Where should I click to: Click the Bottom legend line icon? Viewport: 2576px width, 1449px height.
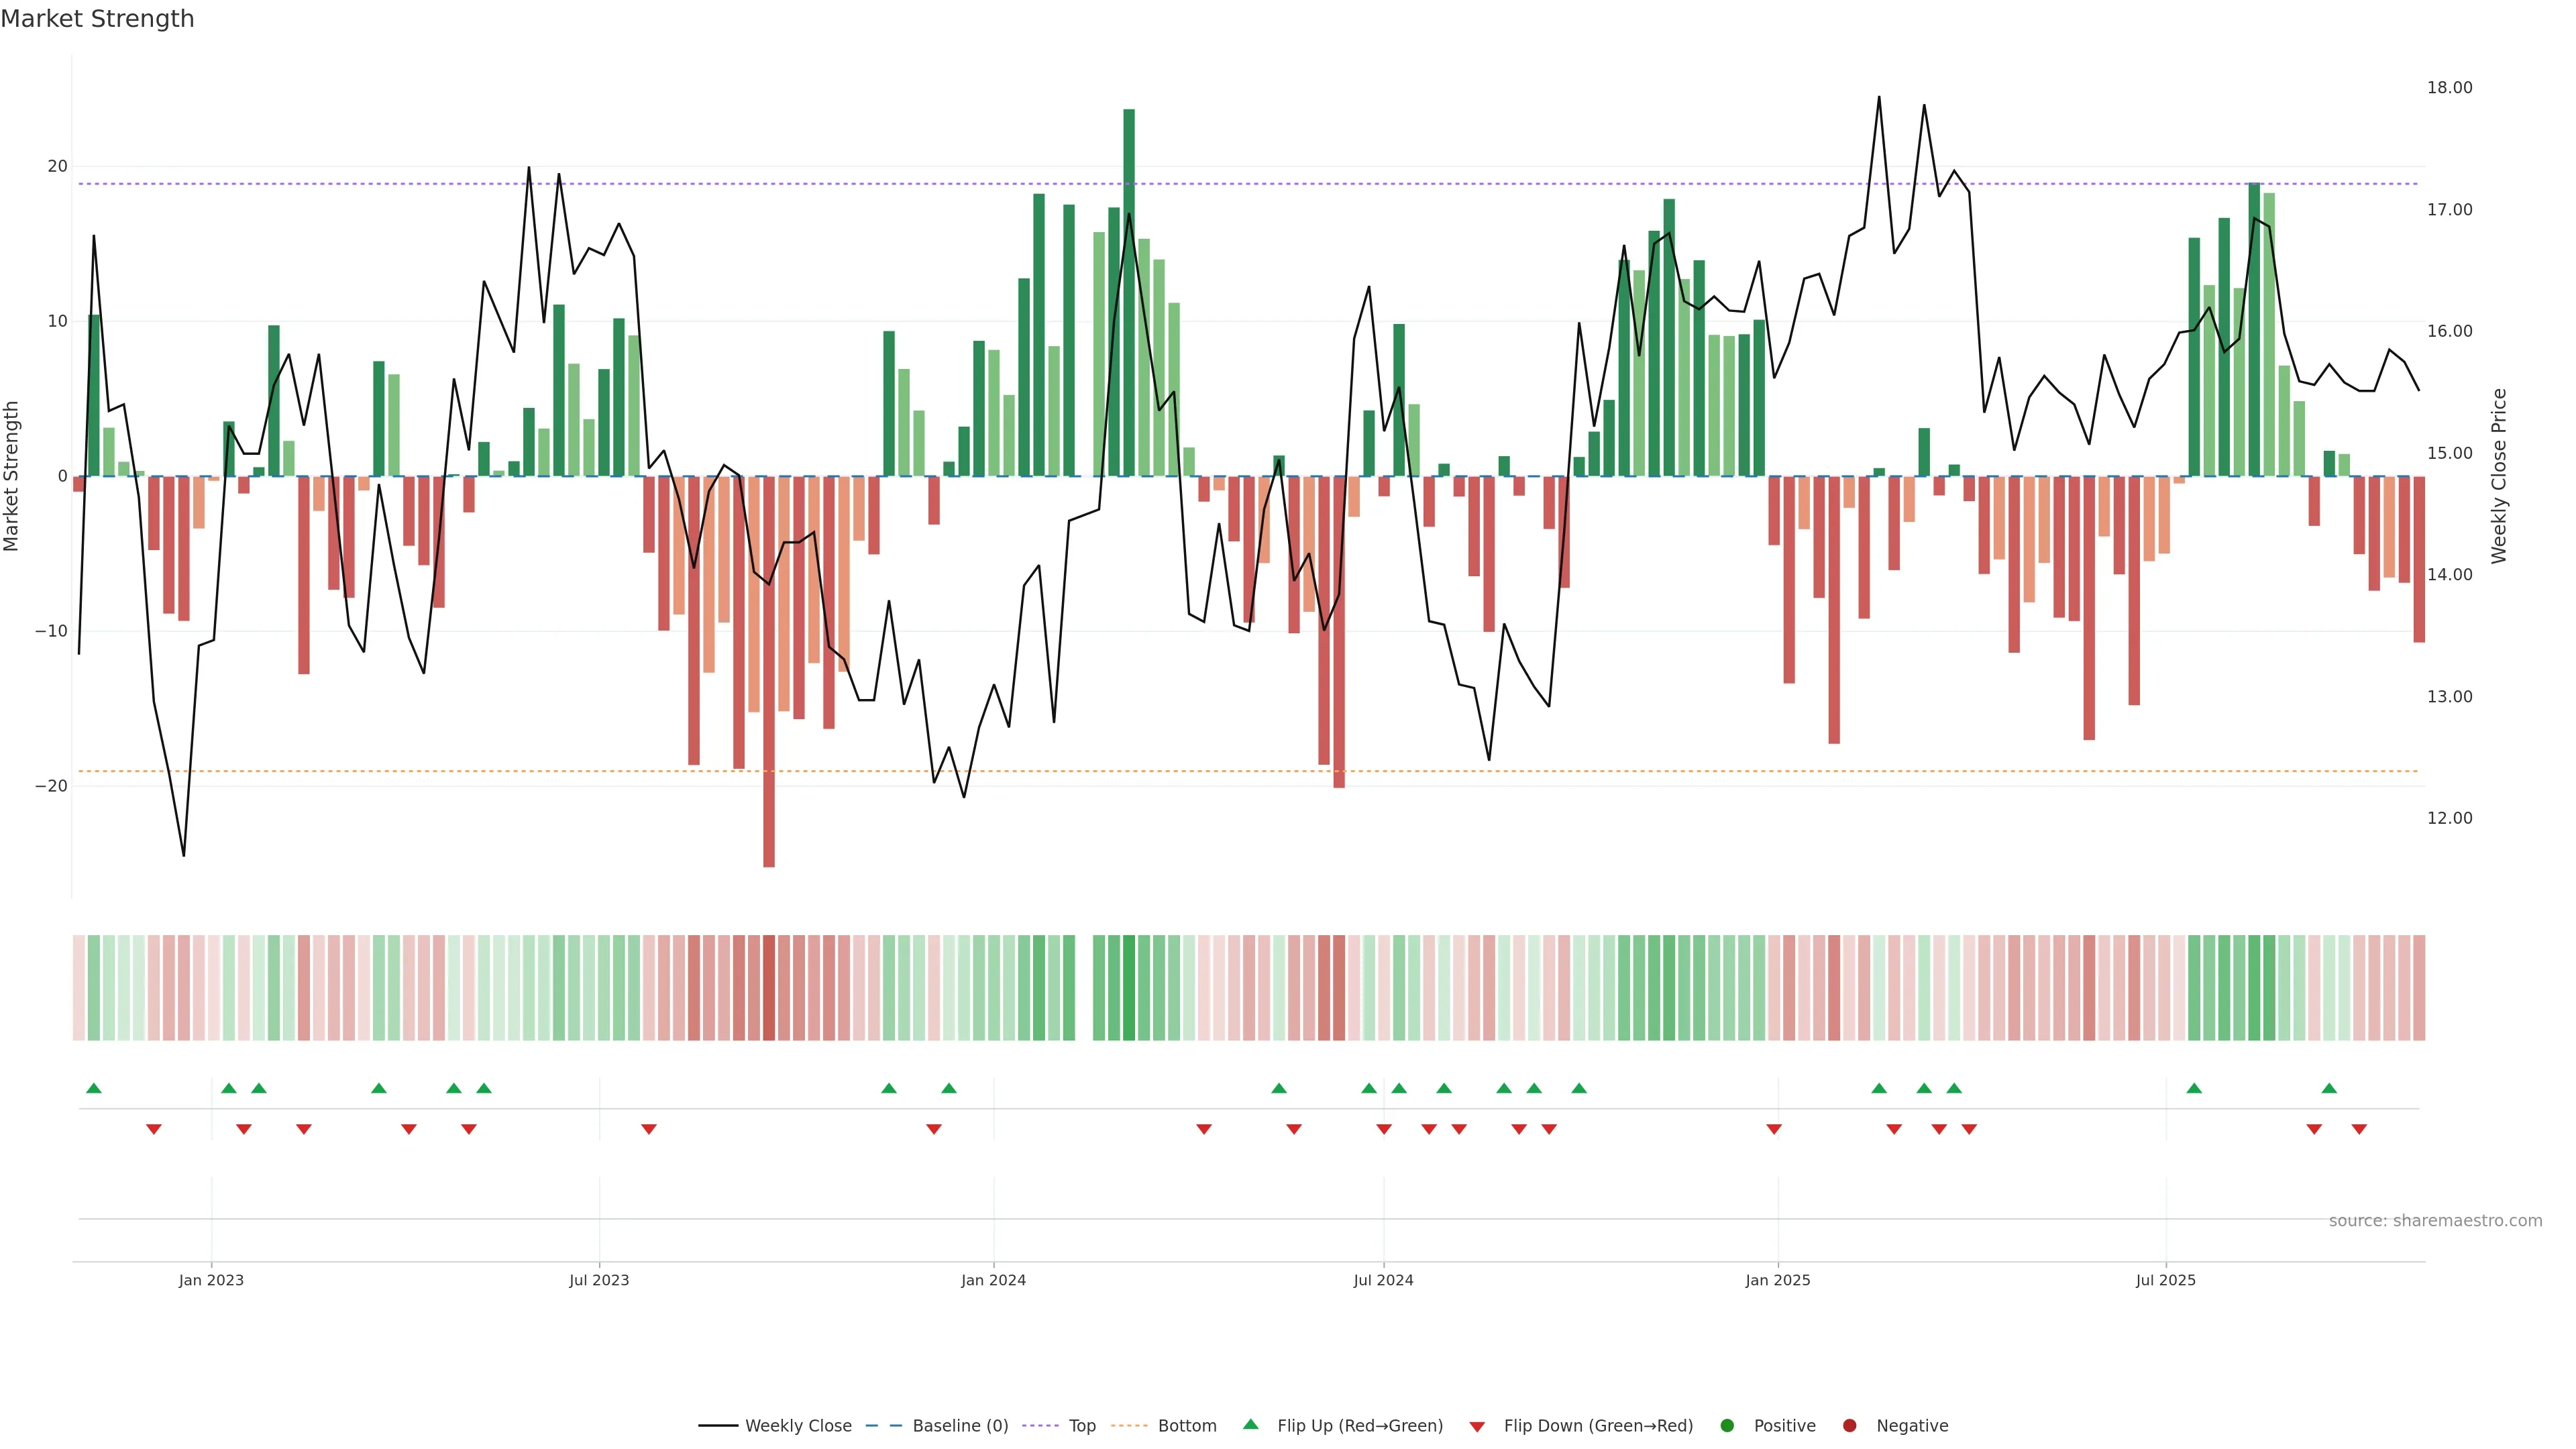coord(1129,1426)
